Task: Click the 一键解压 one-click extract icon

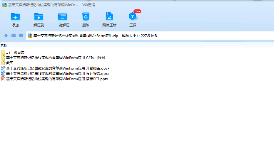Action: 62,17
